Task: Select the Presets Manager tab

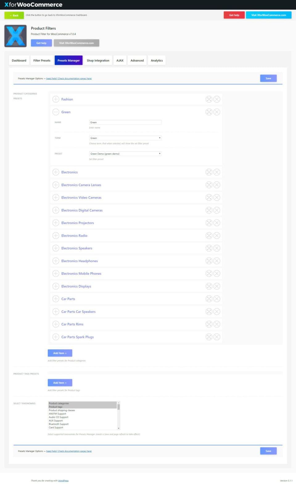Action: click(68, 61)
